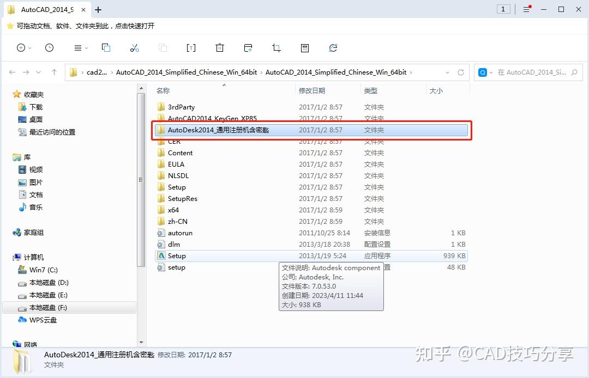Viewport: 589px width, 378px height.
Task: Add a new tab with plus
Action: pyautogui.click(x=98, y=10)
